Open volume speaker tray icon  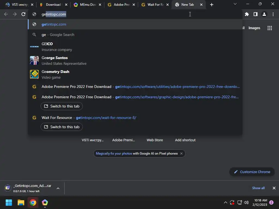pos(246,202)
